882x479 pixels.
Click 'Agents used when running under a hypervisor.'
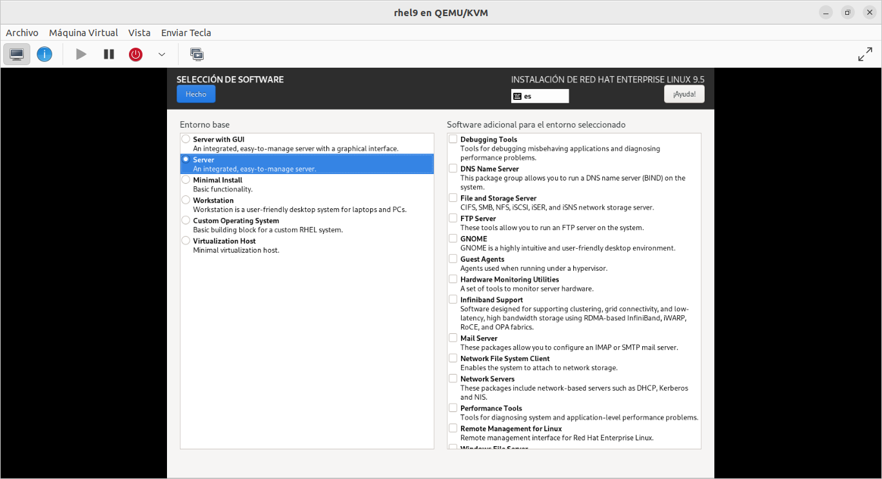pos(534,268)
